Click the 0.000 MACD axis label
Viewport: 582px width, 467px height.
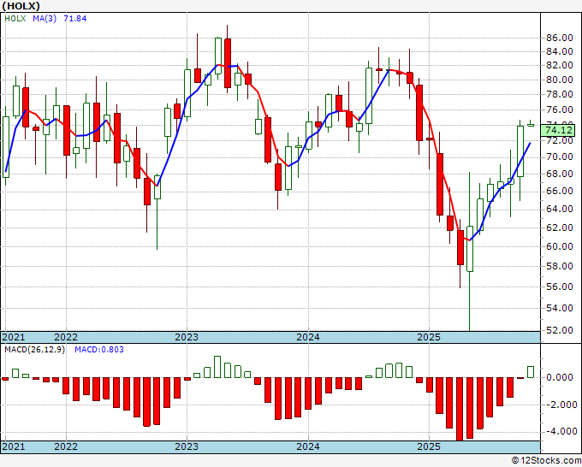(x=560, y=377)
